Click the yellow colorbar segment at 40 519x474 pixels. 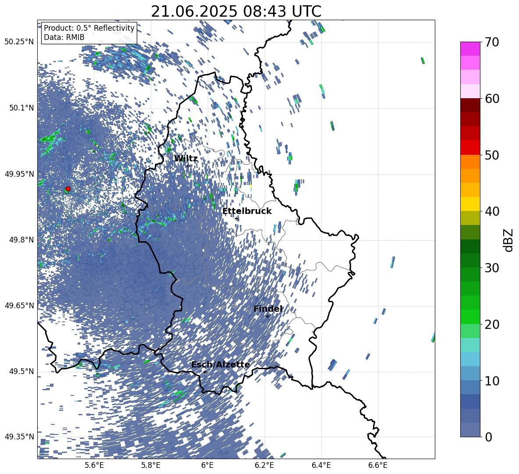[x=470, y=204]
